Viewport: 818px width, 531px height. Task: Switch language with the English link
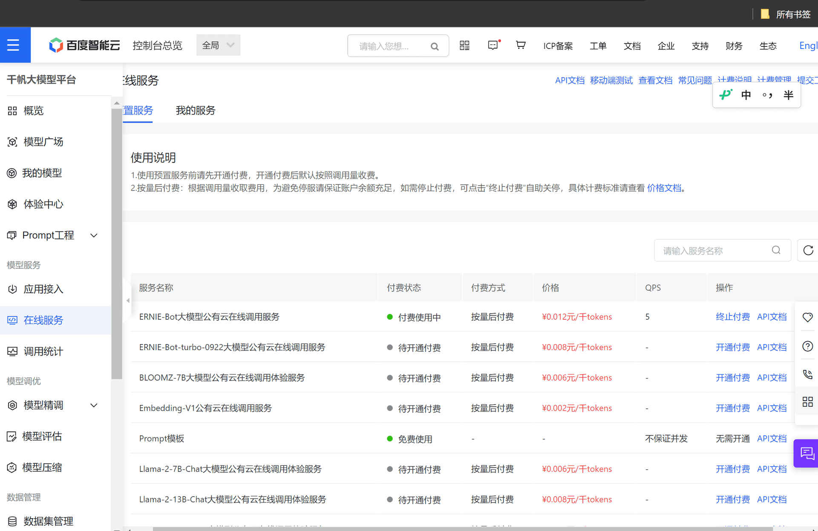[808, 46]
